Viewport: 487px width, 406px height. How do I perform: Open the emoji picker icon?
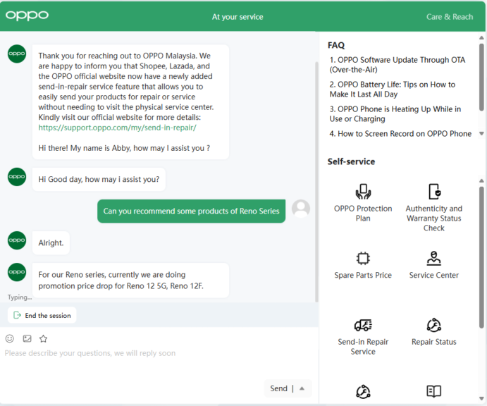10,338
